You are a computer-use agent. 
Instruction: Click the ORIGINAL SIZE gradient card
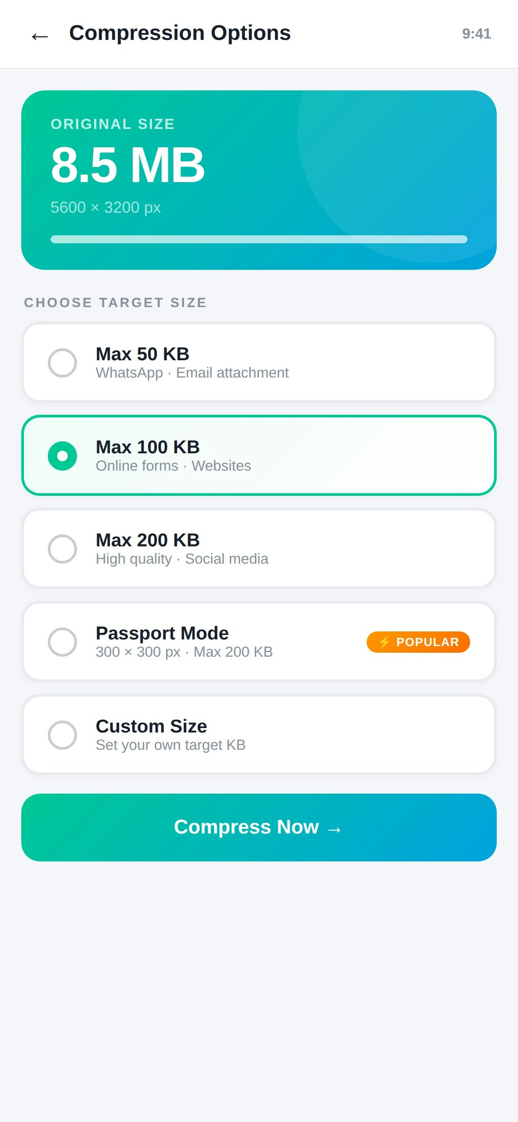[x=259, y=179]
